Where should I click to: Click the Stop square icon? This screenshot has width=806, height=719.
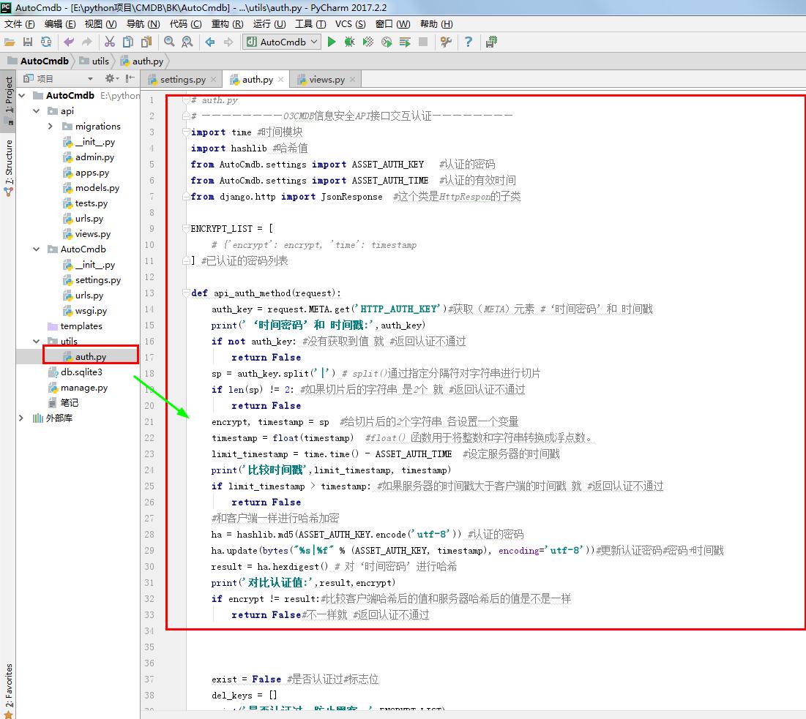(x=423, y=42)
